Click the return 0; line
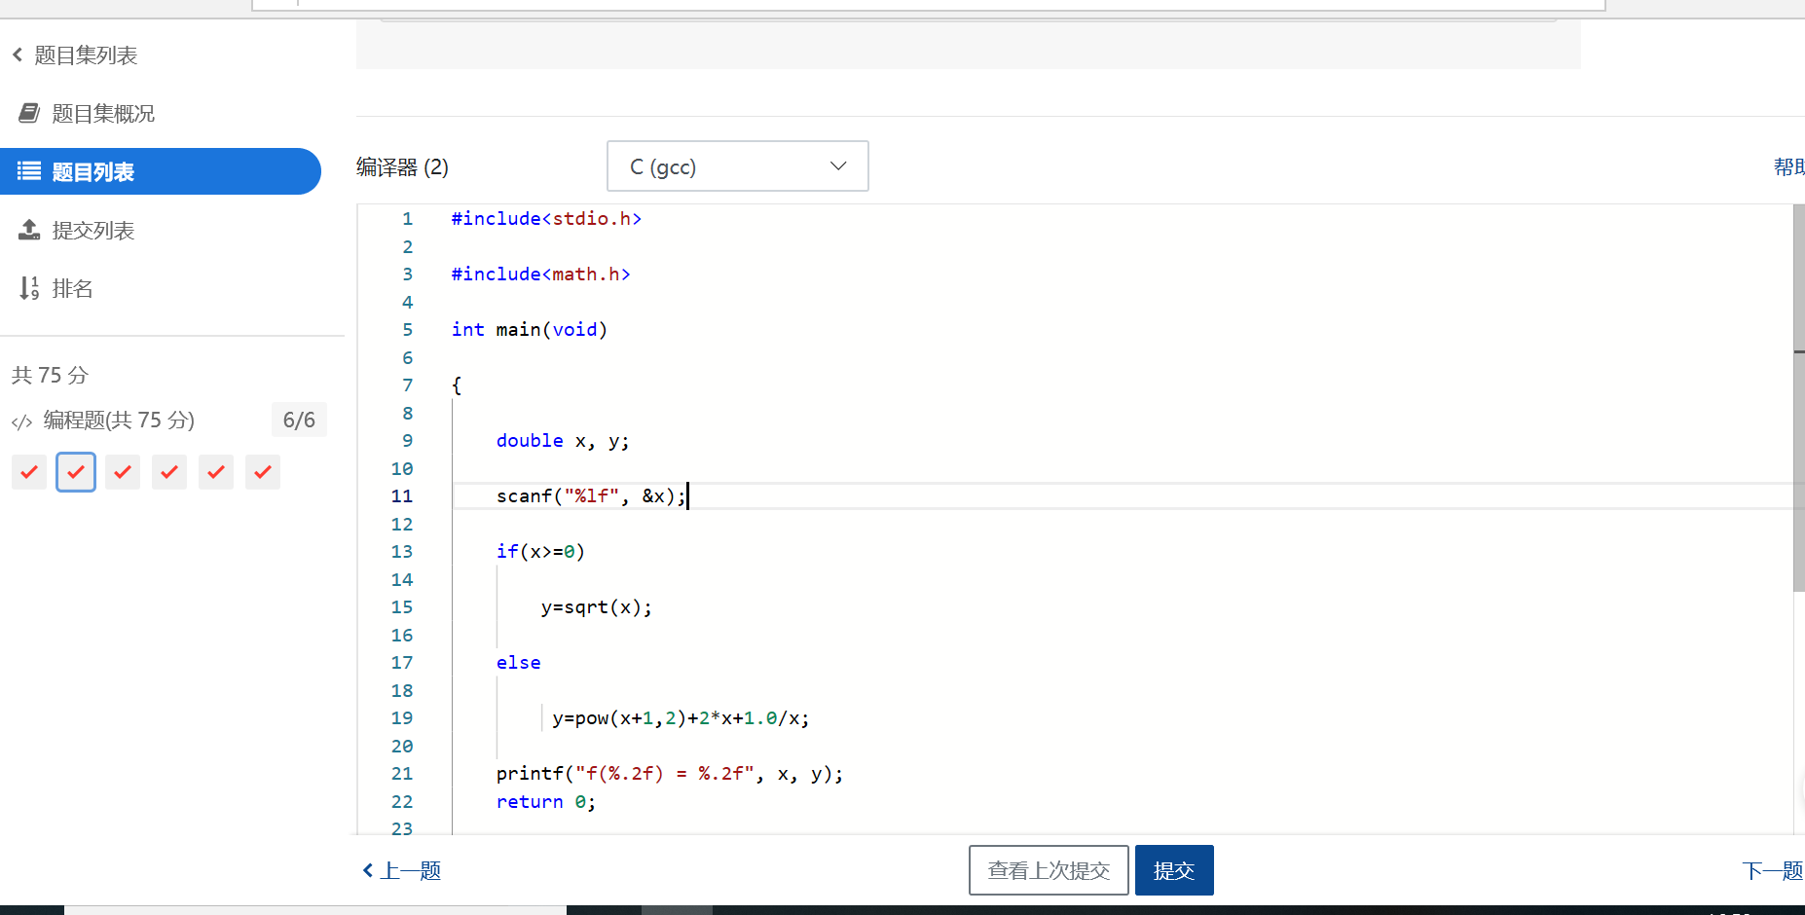 (x=546, y=802)
